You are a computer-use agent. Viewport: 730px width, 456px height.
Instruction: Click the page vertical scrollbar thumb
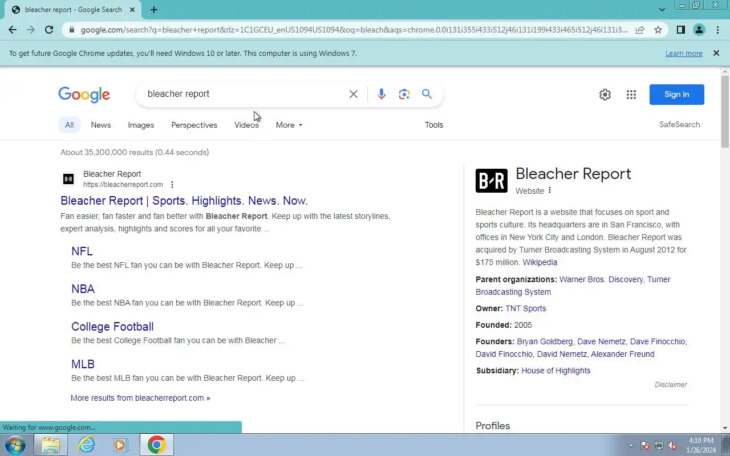(725, 111)
